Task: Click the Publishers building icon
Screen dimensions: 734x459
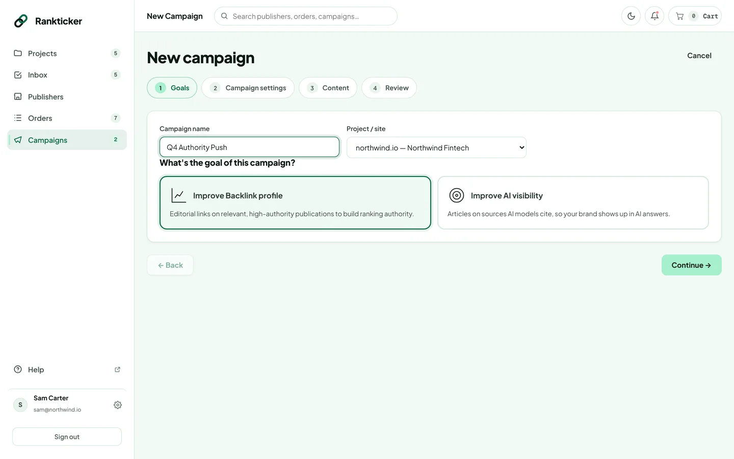Action: (x=18, y=96)
